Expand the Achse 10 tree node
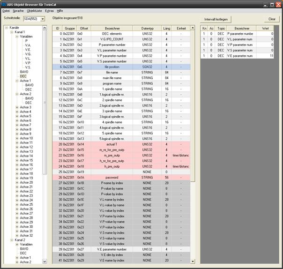 click(x=17, y=138)
